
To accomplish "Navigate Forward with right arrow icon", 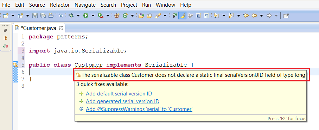I will [x=269, y=16].
